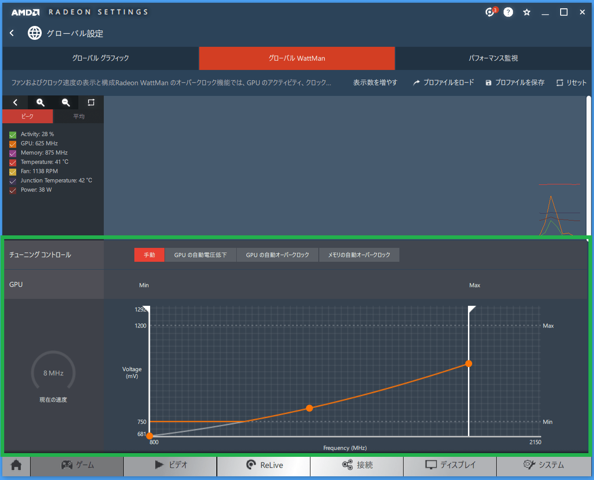The width and height of the screenshot is (594, 480).
Task: Click the lowest curve point at 681 mV
Action: pos(149,436)
